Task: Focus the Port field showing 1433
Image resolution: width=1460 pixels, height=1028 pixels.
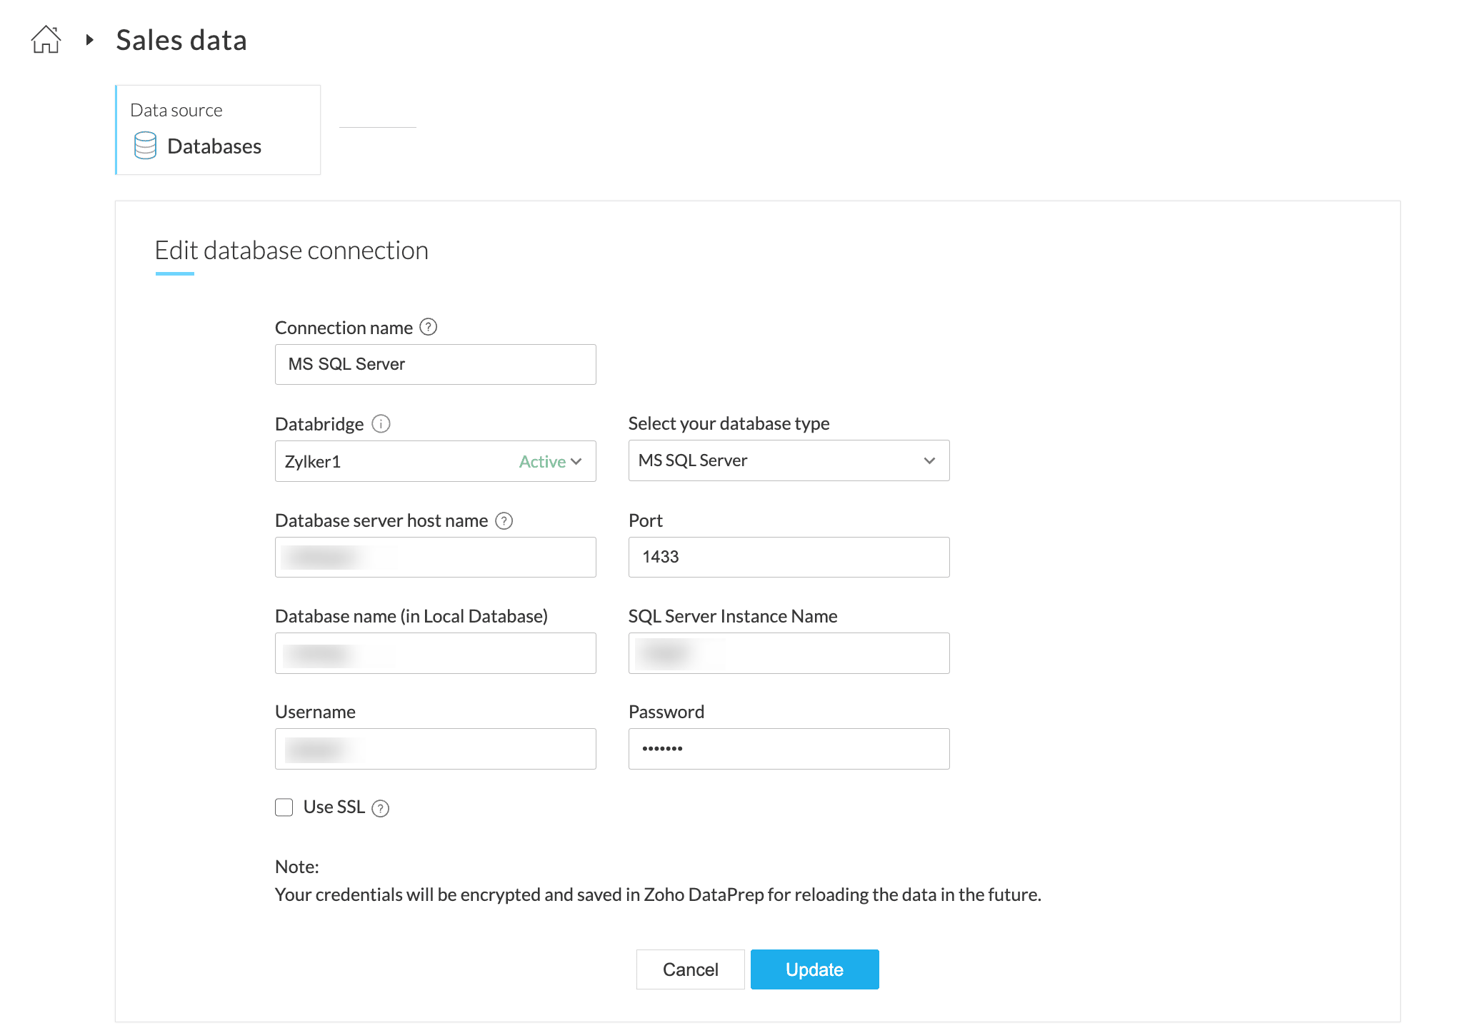Action: coord(789,558)
